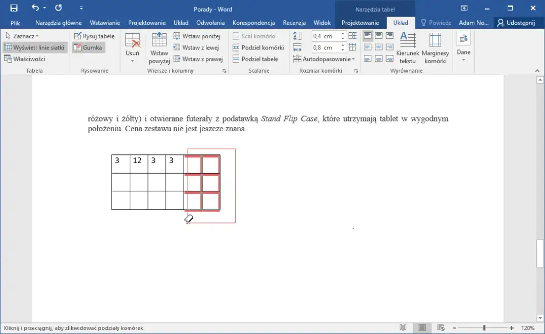Insert a column using Wstaw z lewej
This screenshot has width=545, height=334.
point(197,47)
